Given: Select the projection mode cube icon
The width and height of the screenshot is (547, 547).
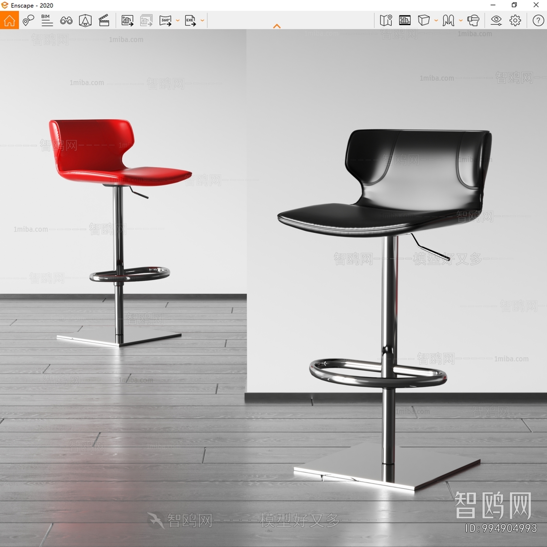Looking at the screenshot, I should click(x=424, y=21).
